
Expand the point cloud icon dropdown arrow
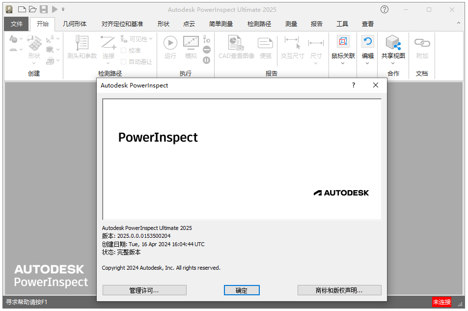[57, 50]
